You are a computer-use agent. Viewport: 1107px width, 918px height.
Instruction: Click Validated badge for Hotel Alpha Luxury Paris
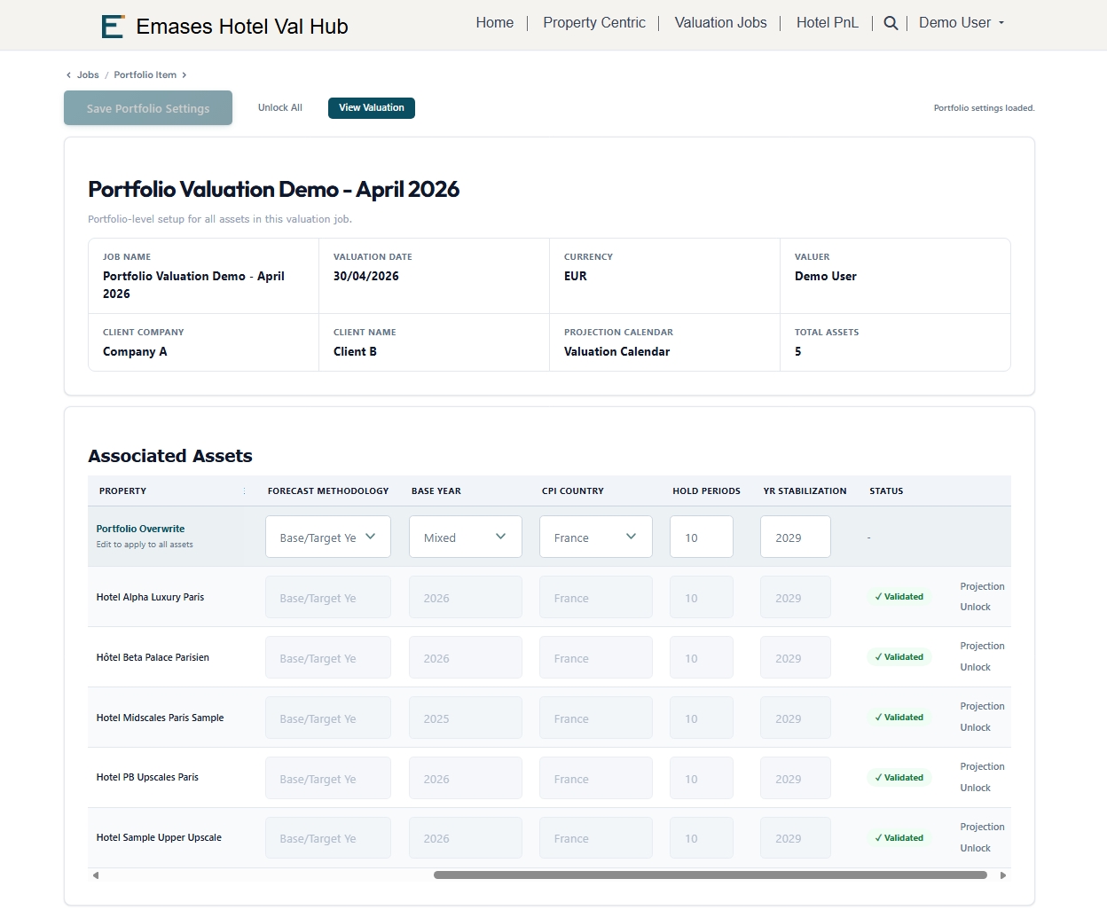[899, 597]
